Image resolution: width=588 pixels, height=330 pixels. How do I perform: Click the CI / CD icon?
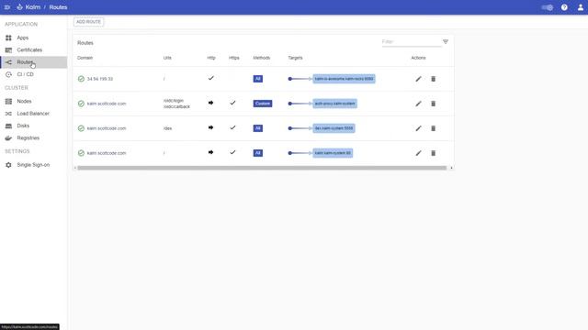click(x=8, y=74)
